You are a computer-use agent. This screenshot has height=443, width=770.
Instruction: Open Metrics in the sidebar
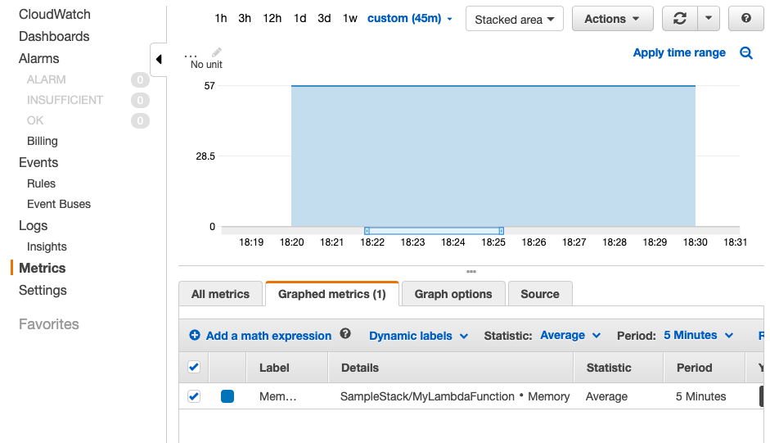(43, 268)
